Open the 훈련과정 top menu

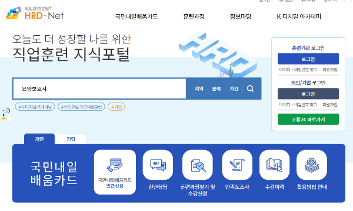coord(194,16)
